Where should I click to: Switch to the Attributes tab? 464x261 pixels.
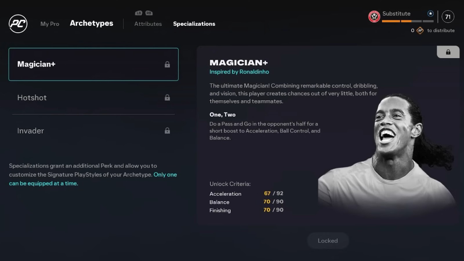tap(148, 24)
